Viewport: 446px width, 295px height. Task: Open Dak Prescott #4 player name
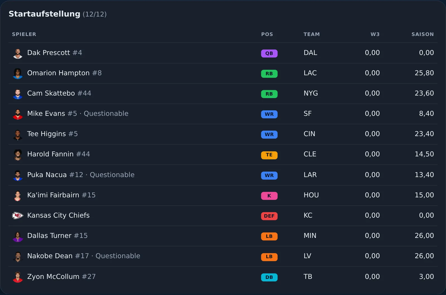point(55,53)
